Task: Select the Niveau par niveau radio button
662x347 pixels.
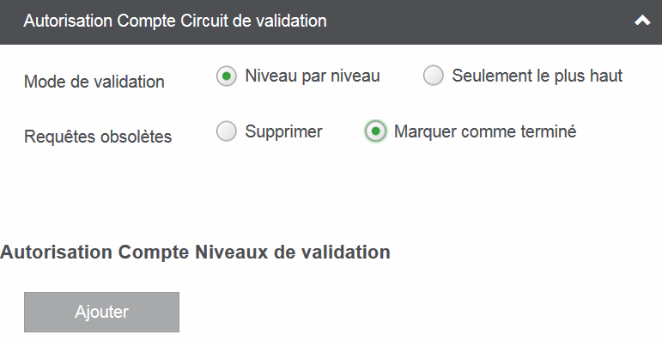Action: coord(226,76)
